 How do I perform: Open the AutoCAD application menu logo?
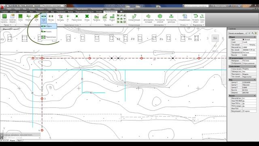tap(2, 7)
